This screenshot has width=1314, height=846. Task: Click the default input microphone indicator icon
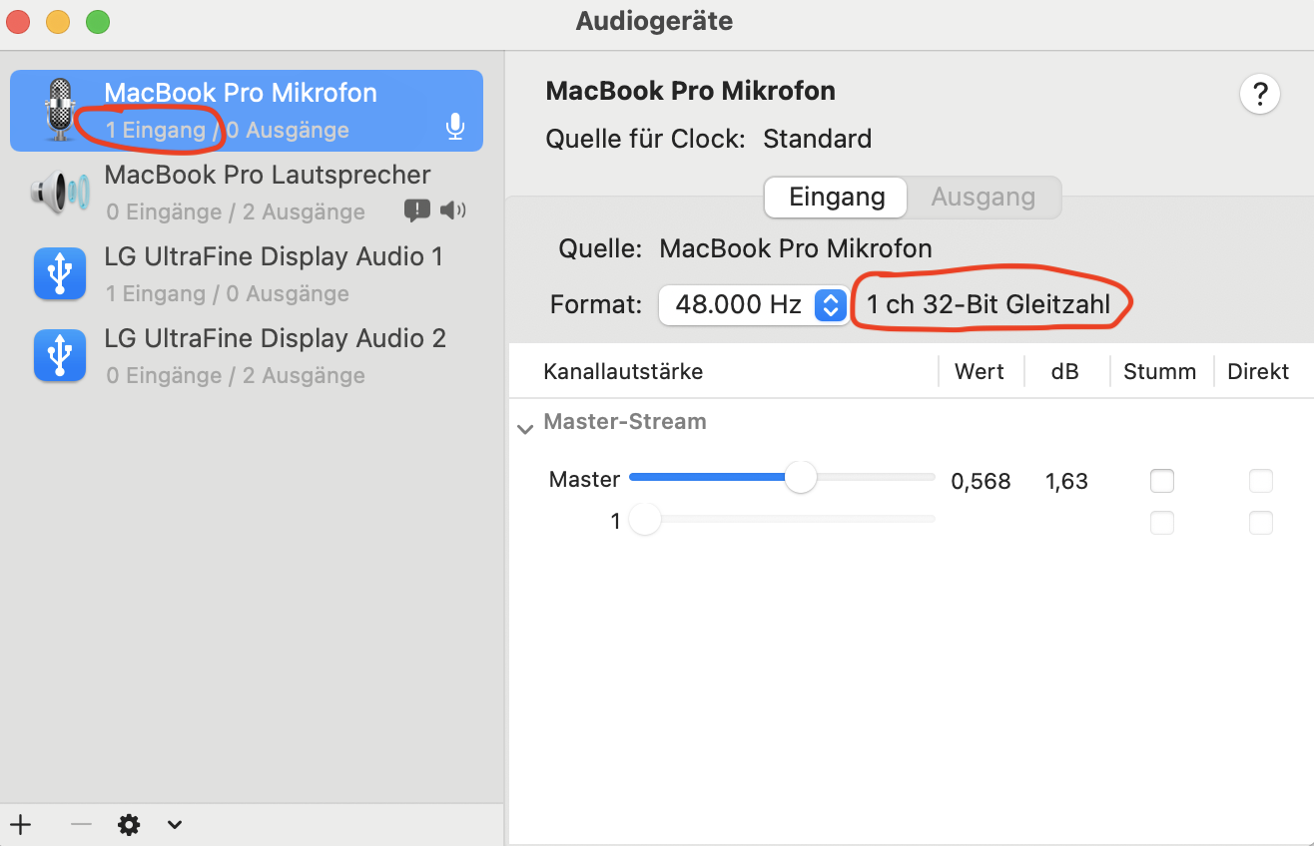455,127
